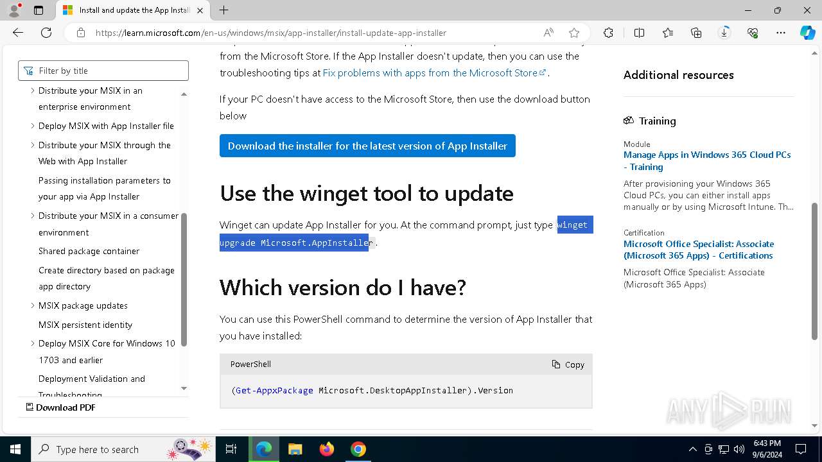Viewport: 822px width, 462px height.
Task: Open Copilot sidebar icon
Action: point(807,33)
